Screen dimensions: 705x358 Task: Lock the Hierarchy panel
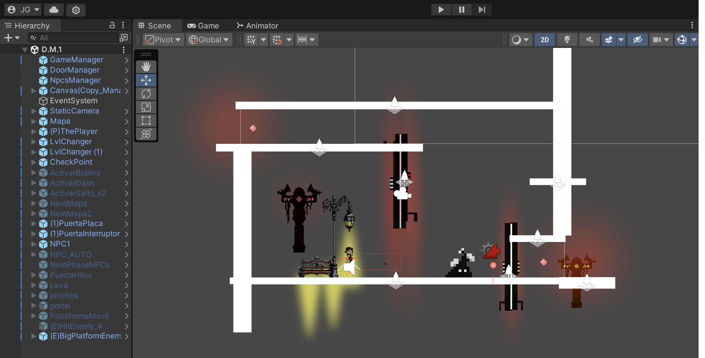coord(112,25)
